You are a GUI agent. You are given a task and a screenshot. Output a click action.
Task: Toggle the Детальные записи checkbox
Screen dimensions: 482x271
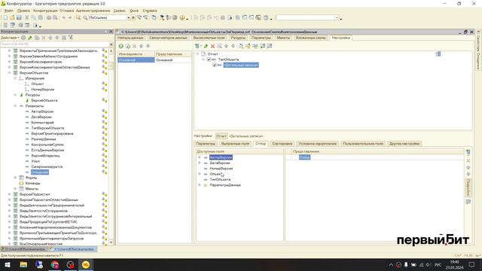[x=215, y=65]
